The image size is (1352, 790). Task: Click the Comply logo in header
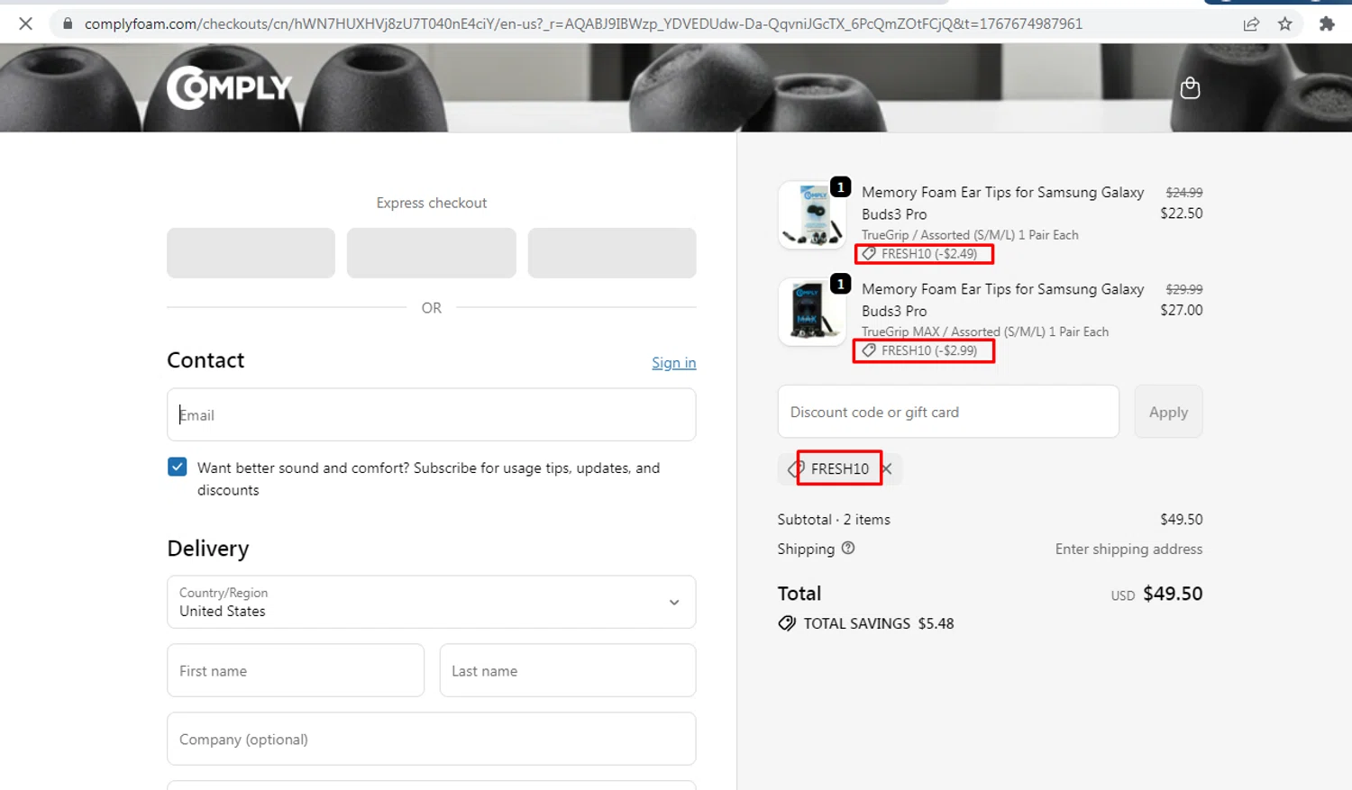pyautogui.click(x=230, y=87)
